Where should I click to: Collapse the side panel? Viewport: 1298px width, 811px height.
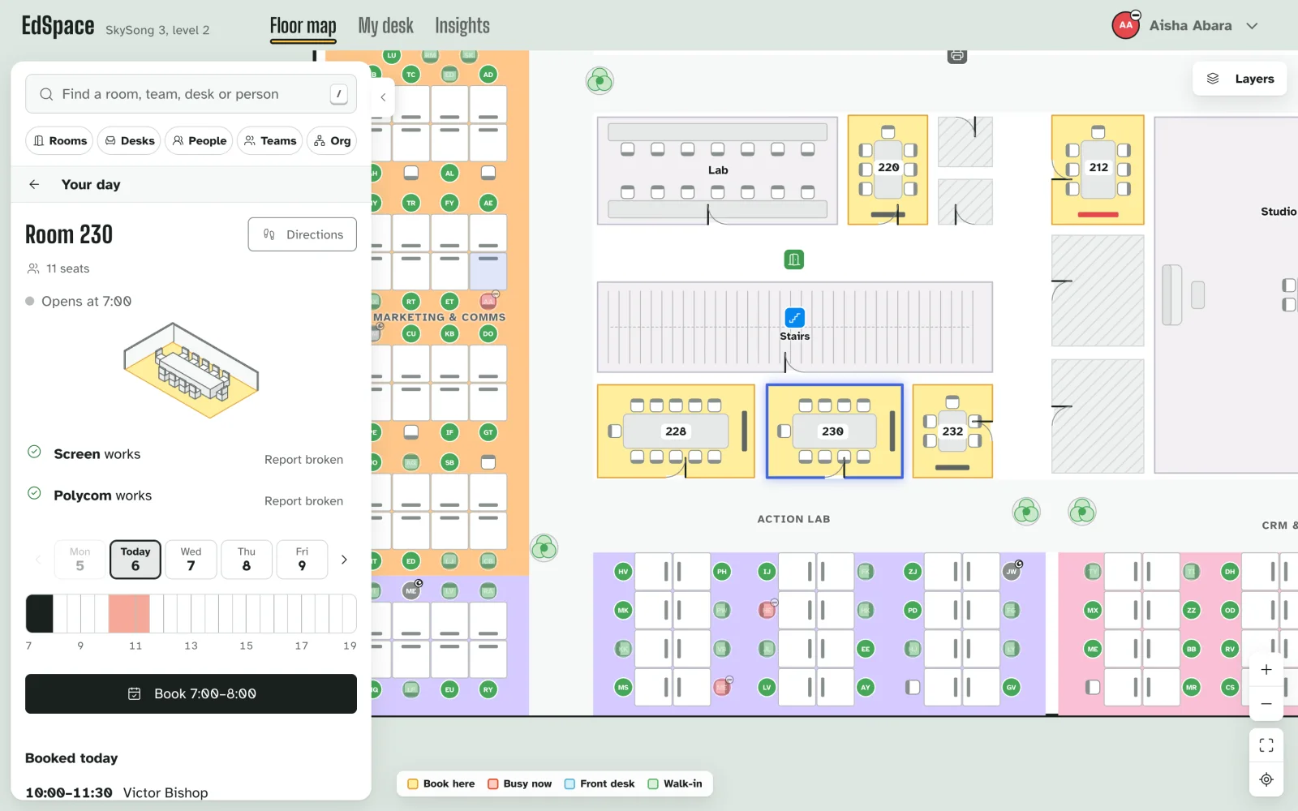[383, 97]
